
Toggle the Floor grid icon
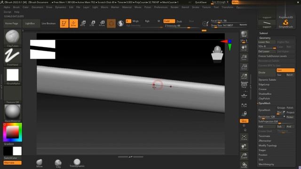(x=244, y=95)
